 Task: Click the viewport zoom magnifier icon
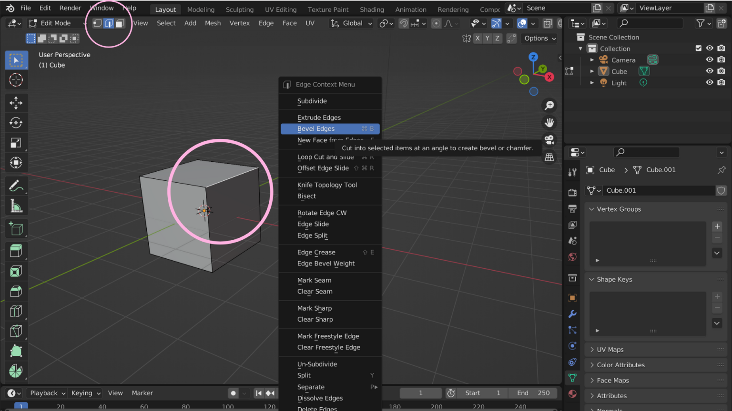coord(549,105)
